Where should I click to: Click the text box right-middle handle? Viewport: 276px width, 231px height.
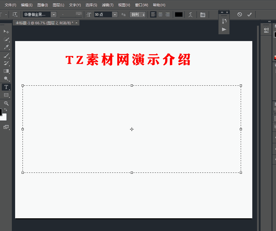point(241,129)
